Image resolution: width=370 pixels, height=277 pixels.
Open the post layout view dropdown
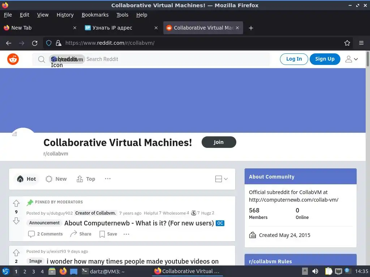point(221,179)
